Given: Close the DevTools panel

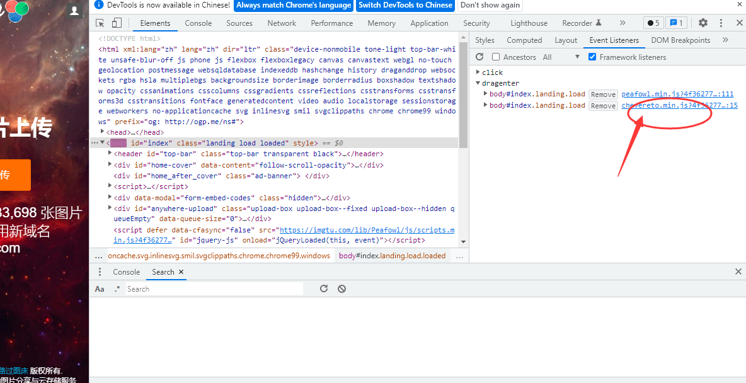Looking at the screenshot, I should tap(739, 23).
